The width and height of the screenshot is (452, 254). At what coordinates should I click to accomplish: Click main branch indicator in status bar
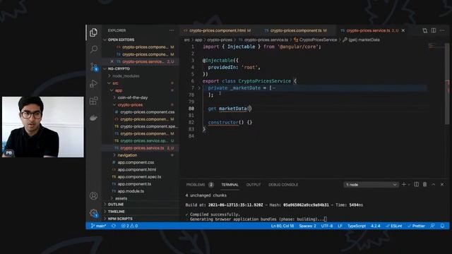(x=99, y=226)
